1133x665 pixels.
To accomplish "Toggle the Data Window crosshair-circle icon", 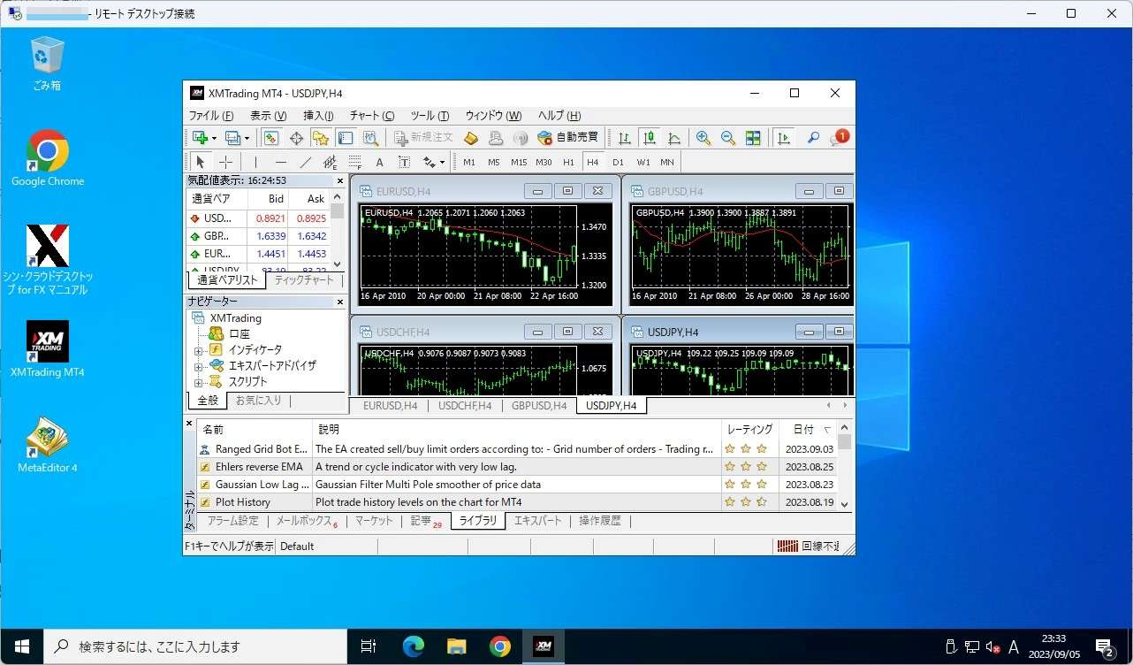I will pyautogui.click(x=296, y=138).
